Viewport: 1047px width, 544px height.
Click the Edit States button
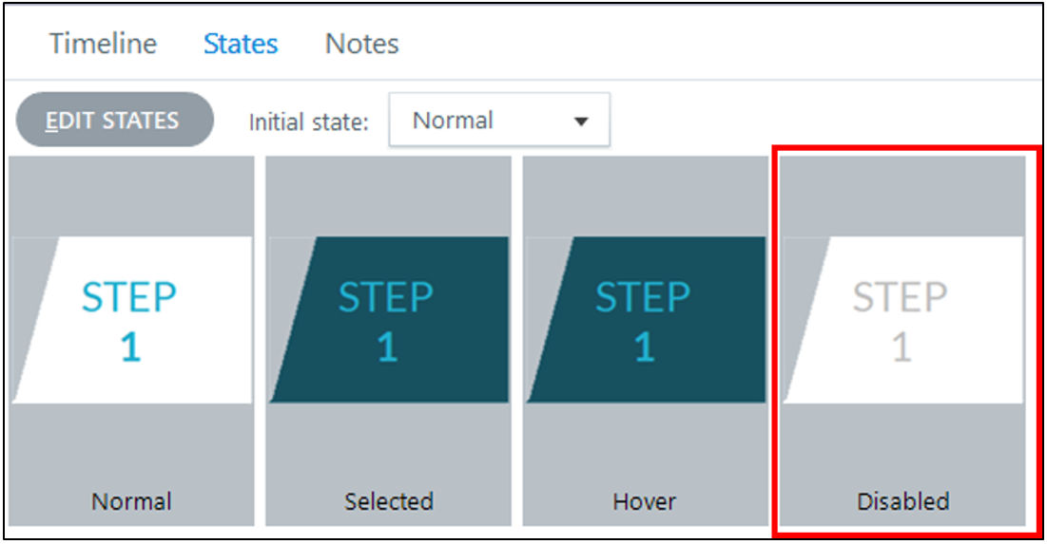[x=114, y=121]
